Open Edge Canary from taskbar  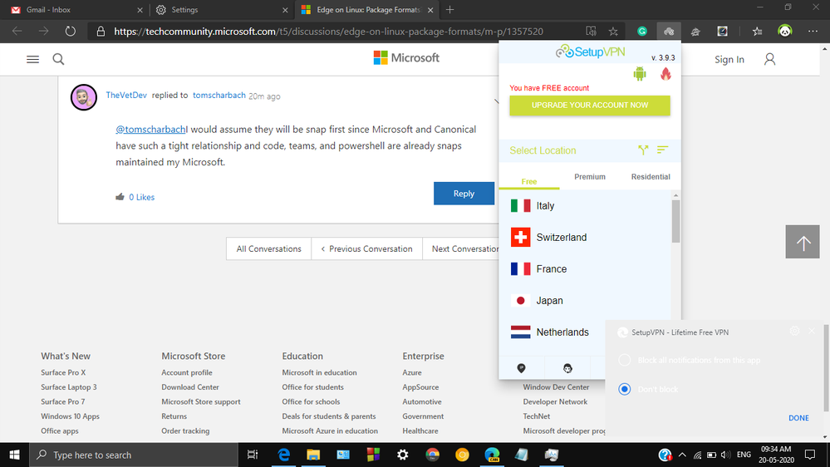click(492, 455)
